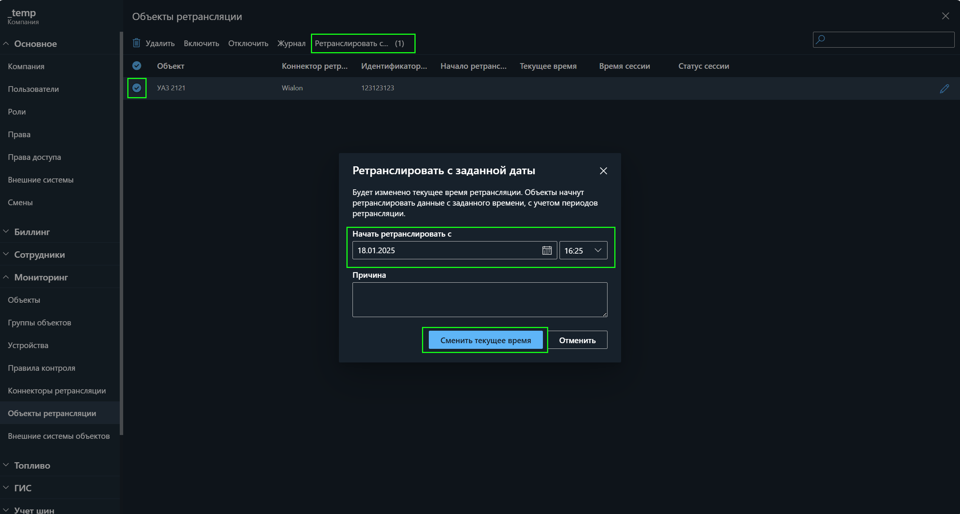
Task: Close the Ретранслировать с заданной даты dialog
Action: pyautogui.click(x=603, y=171)
